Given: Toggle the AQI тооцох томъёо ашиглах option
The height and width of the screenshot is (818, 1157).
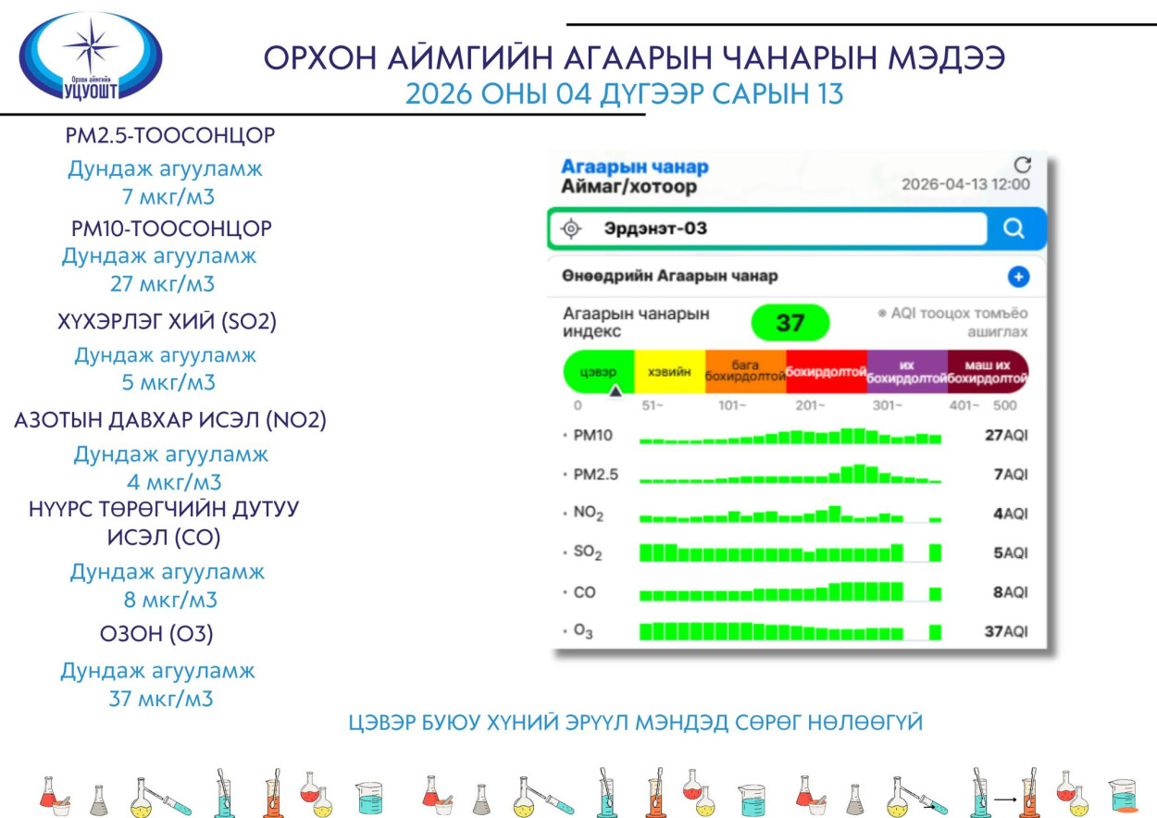Looking at the screenshot, I should tap(953, 322).
